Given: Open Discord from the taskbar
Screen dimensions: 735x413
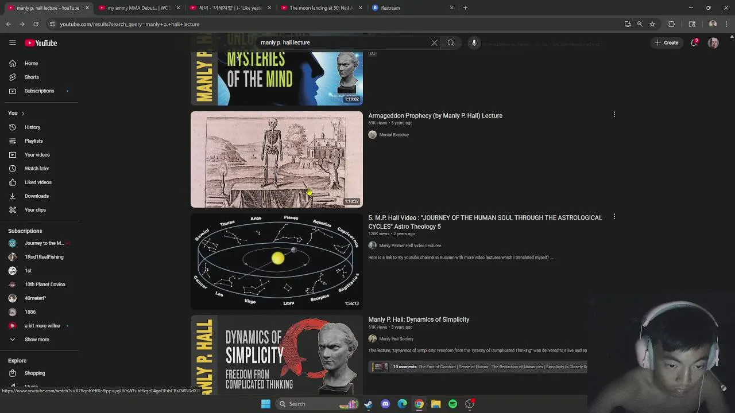Looking at the screenshot, I should point(385,404).
